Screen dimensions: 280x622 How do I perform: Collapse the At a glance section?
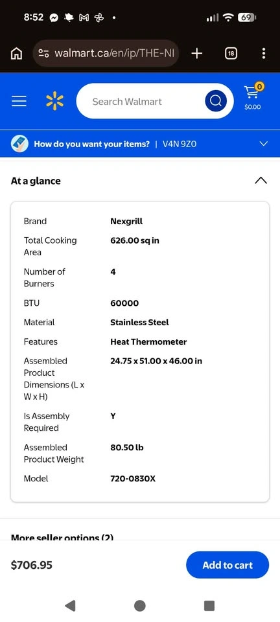pyautogui.click(x=261, y=181)
